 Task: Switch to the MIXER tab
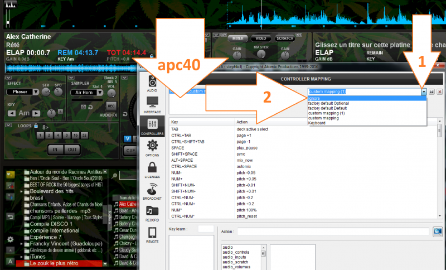click(x=238, y=38)
